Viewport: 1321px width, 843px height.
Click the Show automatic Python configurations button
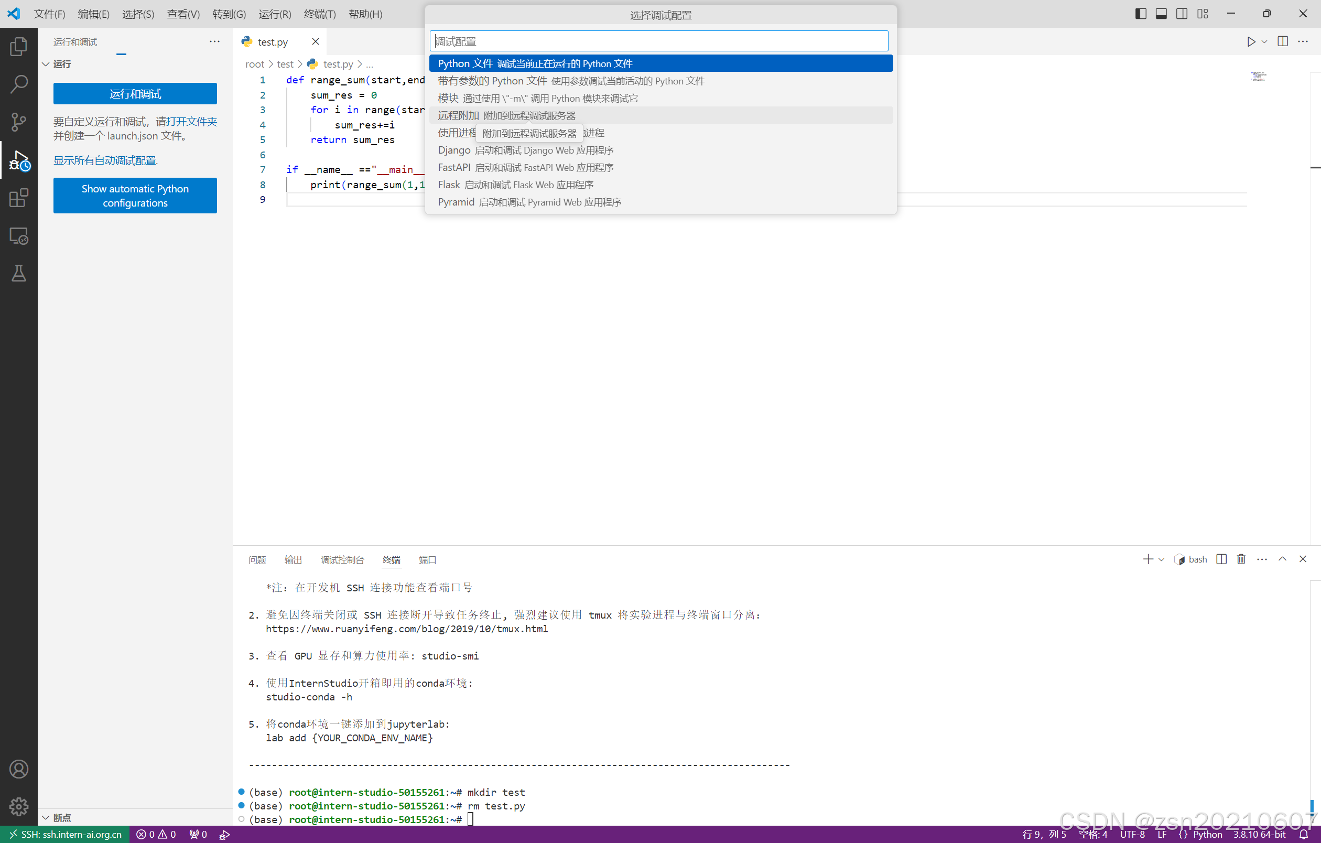pos(135,195)
